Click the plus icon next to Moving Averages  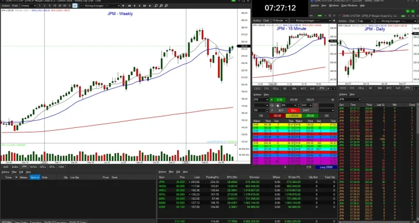pyautogui.click(x=123, y=6)
